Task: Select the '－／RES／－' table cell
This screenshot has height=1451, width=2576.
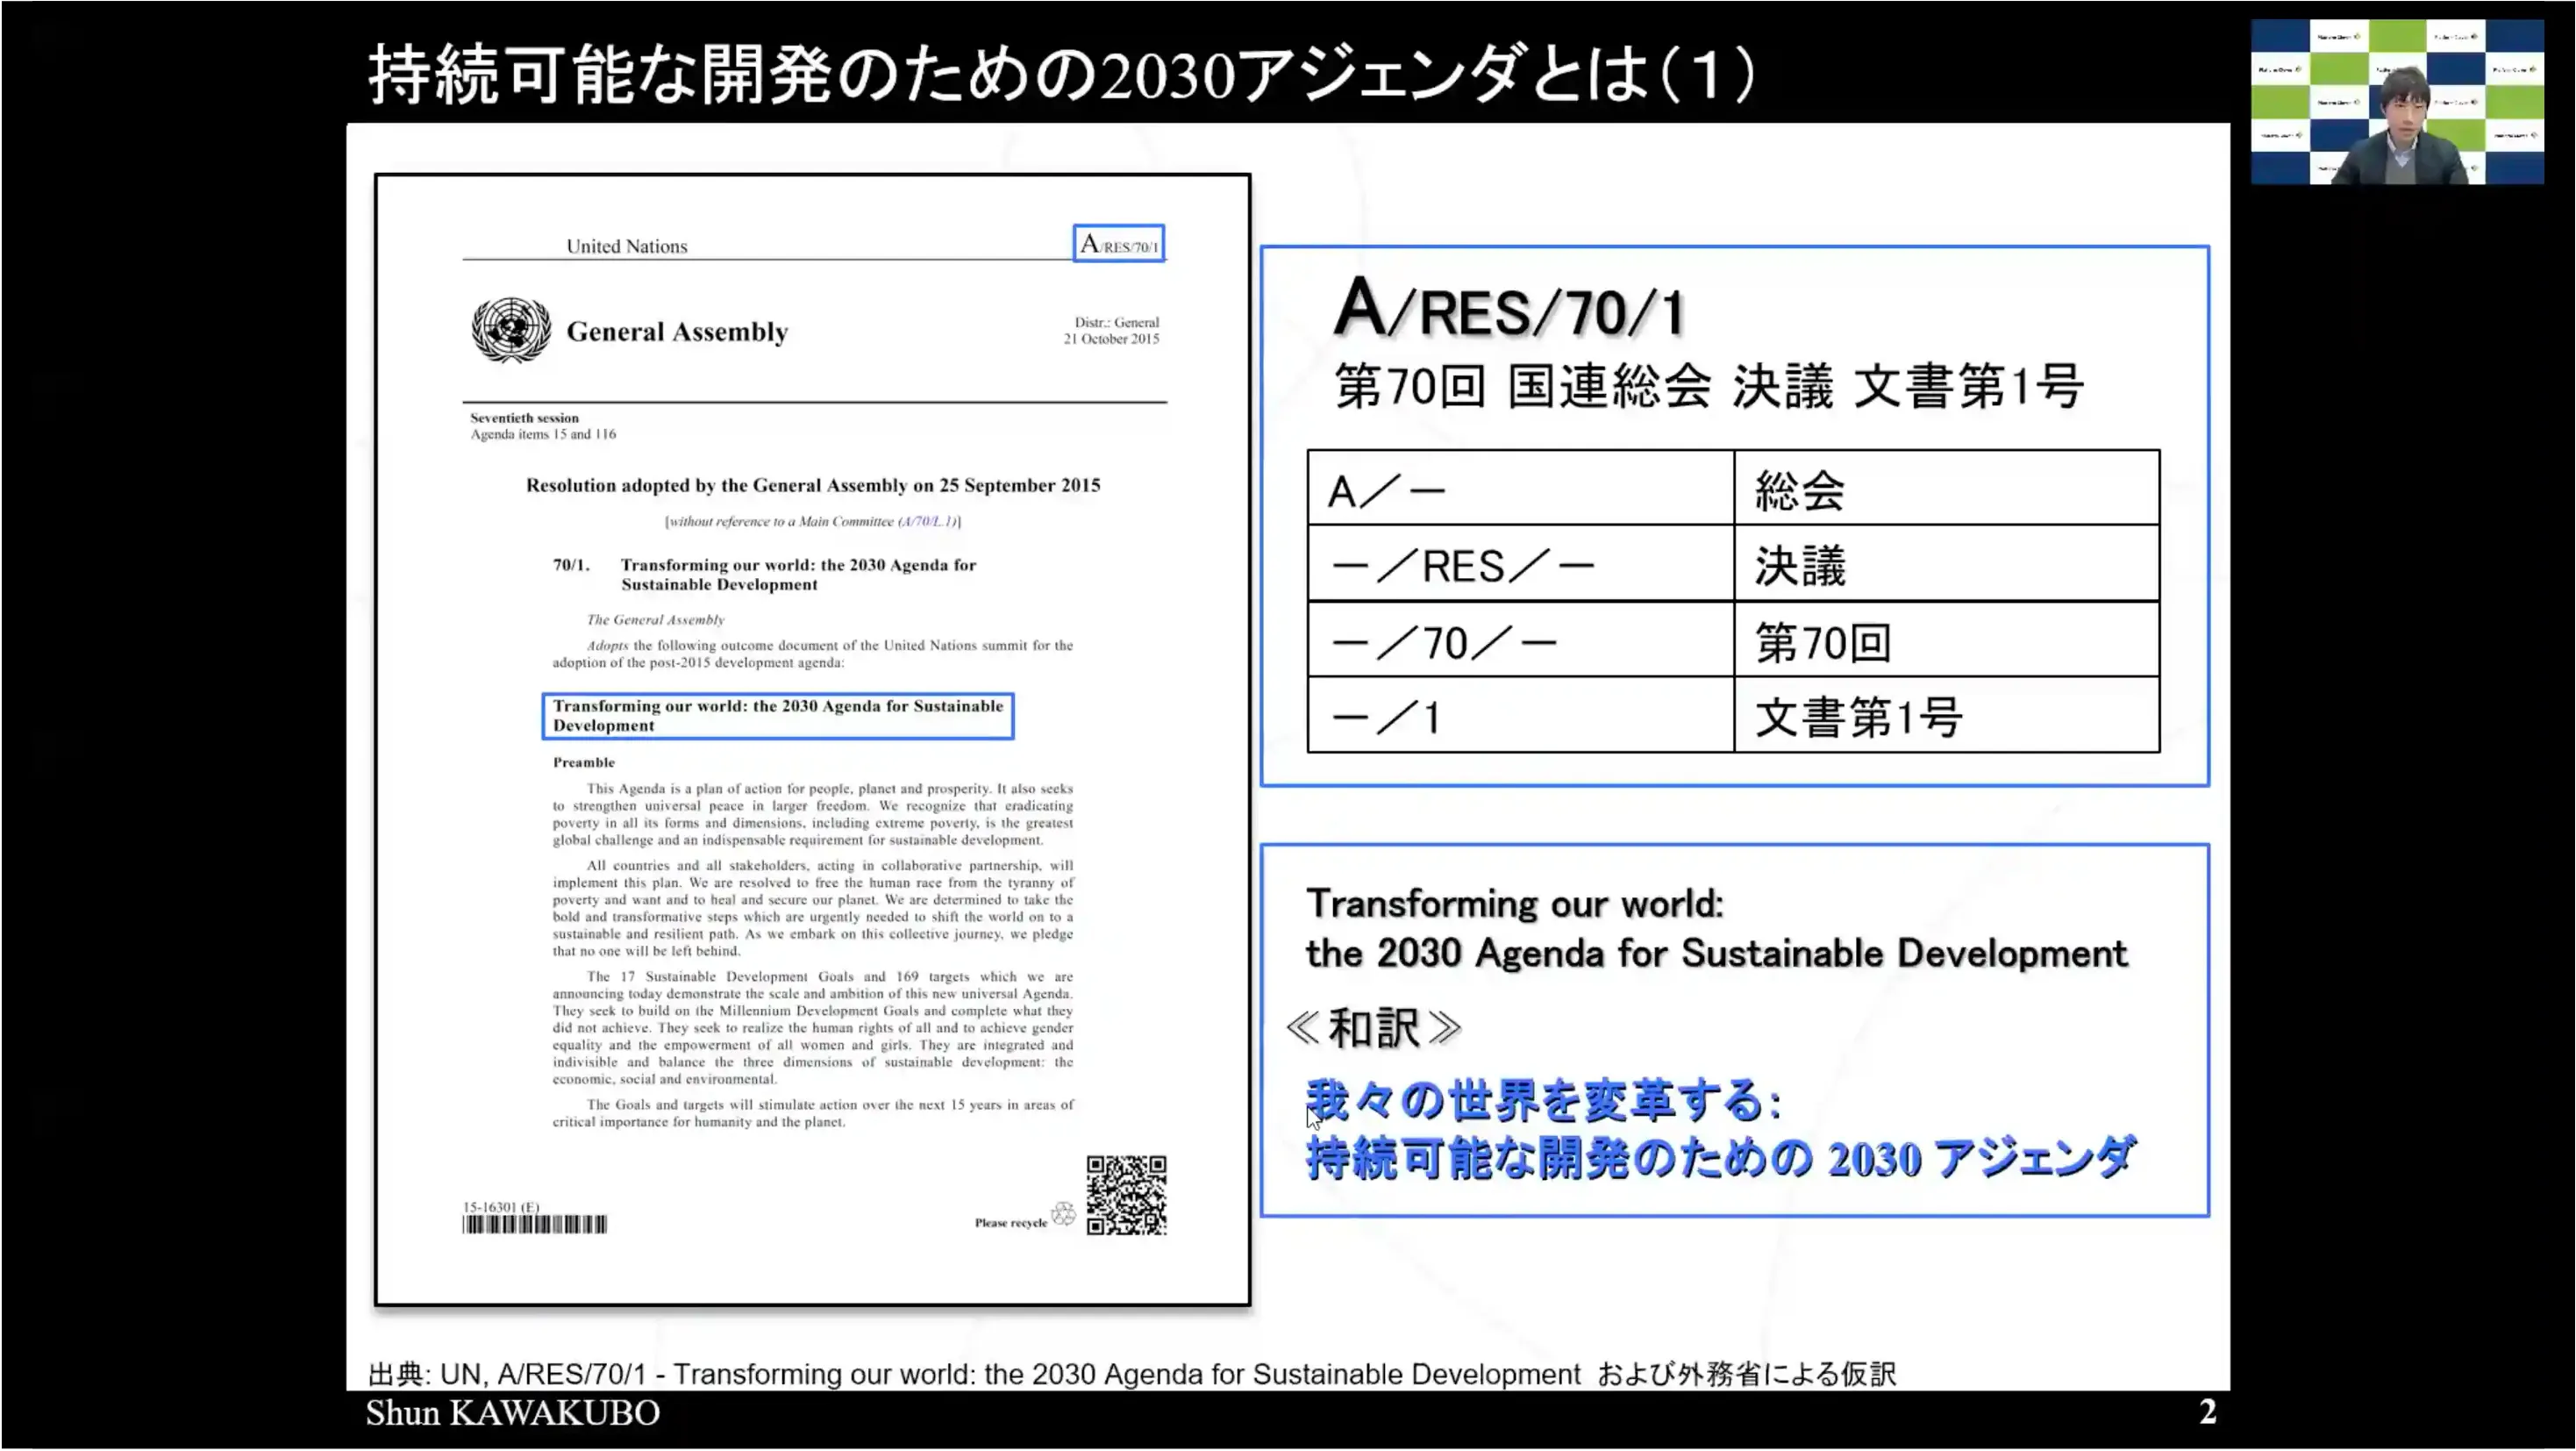Action: click(1520, 565)
